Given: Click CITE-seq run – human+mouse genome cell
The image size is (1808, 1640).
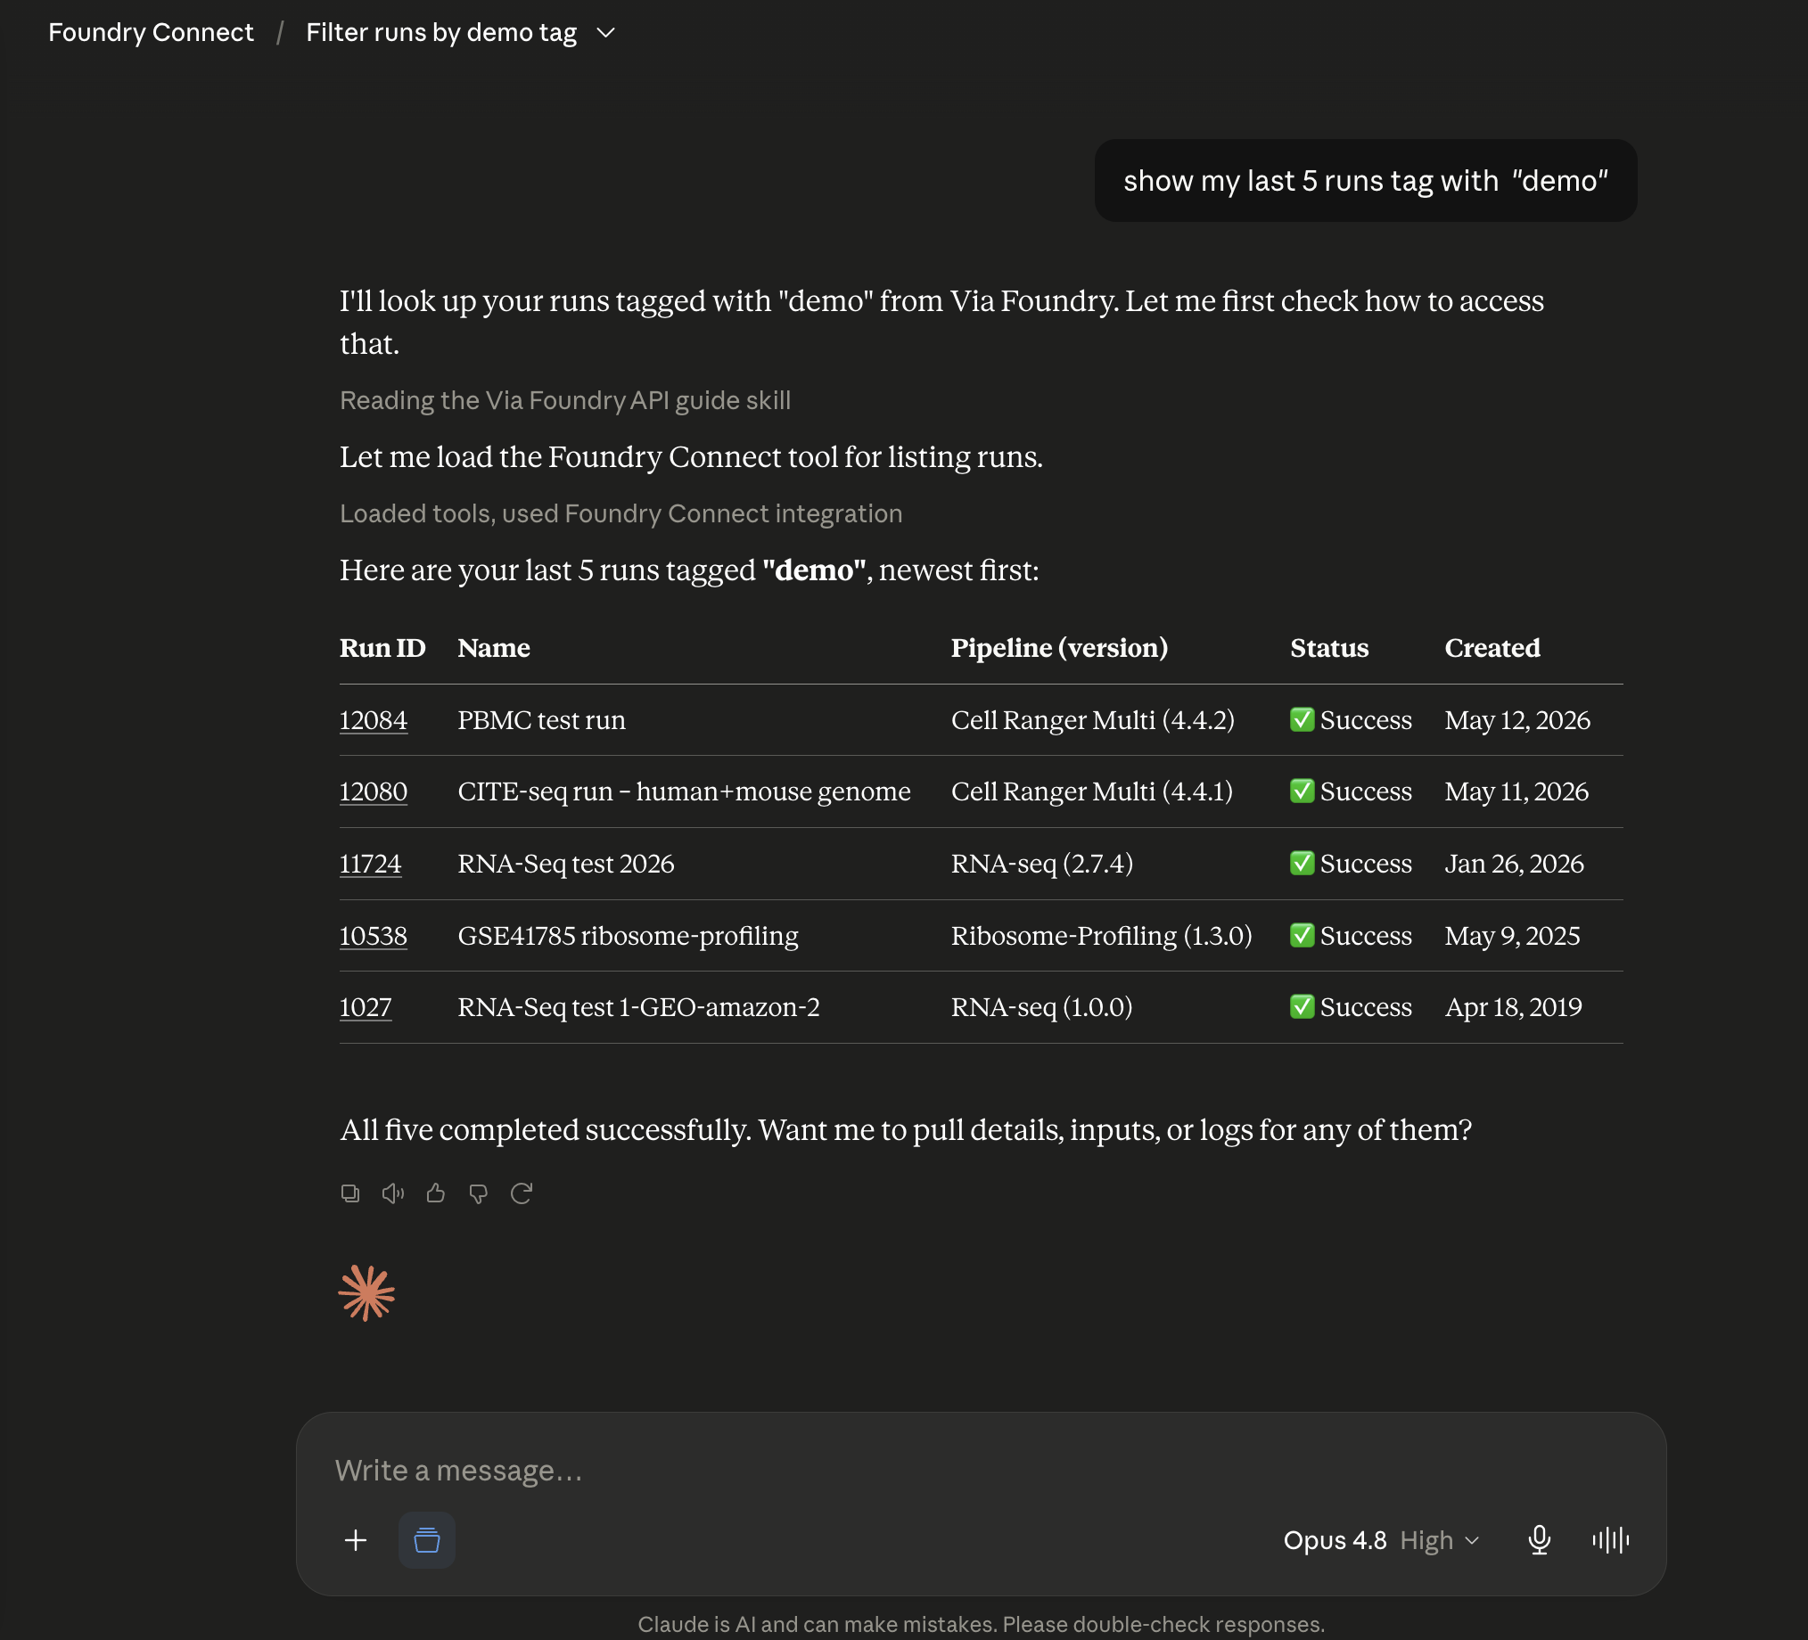Looking at the screenshot, I should (x=685, y=791).
